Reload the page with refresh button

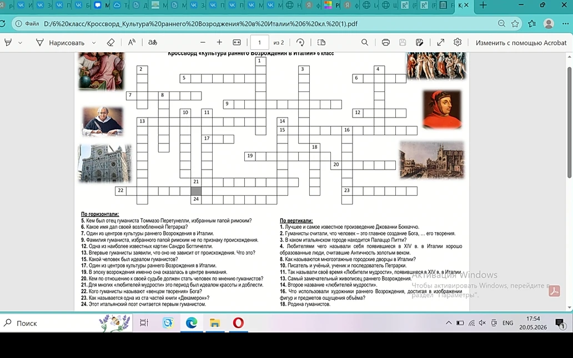3,24
